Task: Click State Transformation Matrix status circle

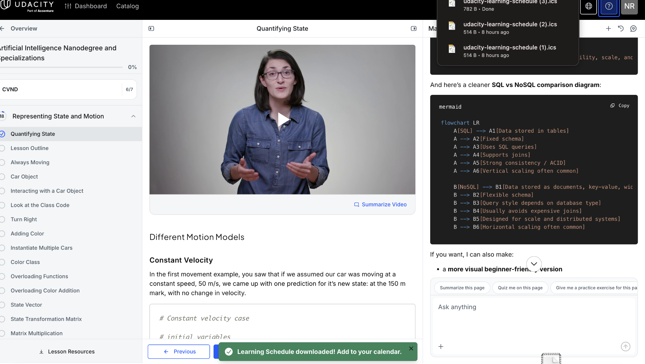Action: [x=2, y=319]
